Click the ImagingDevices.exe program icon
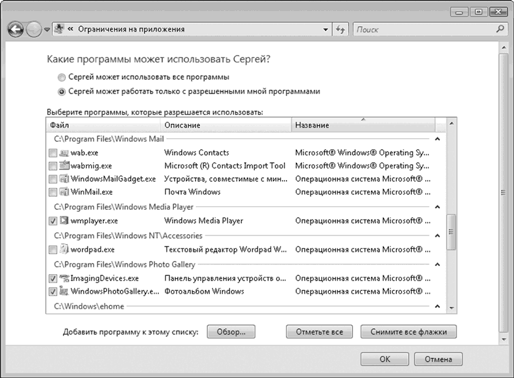Screen dimensions: 514x378 64,278
